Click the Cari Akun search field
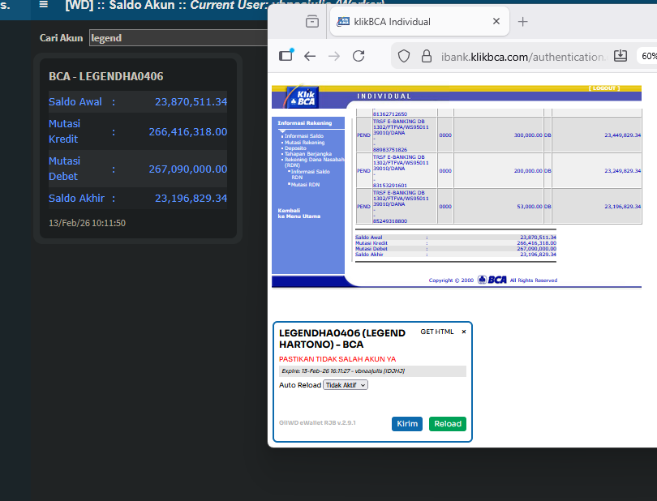This screenshot has height=501, width=657. point(178,38)
